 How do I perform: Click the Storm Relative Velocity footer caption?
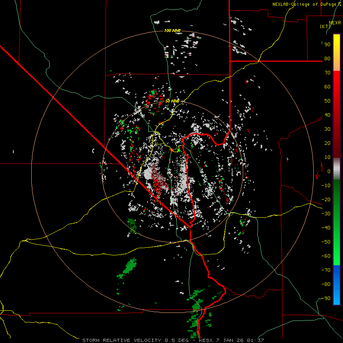(x=173, y=340)
